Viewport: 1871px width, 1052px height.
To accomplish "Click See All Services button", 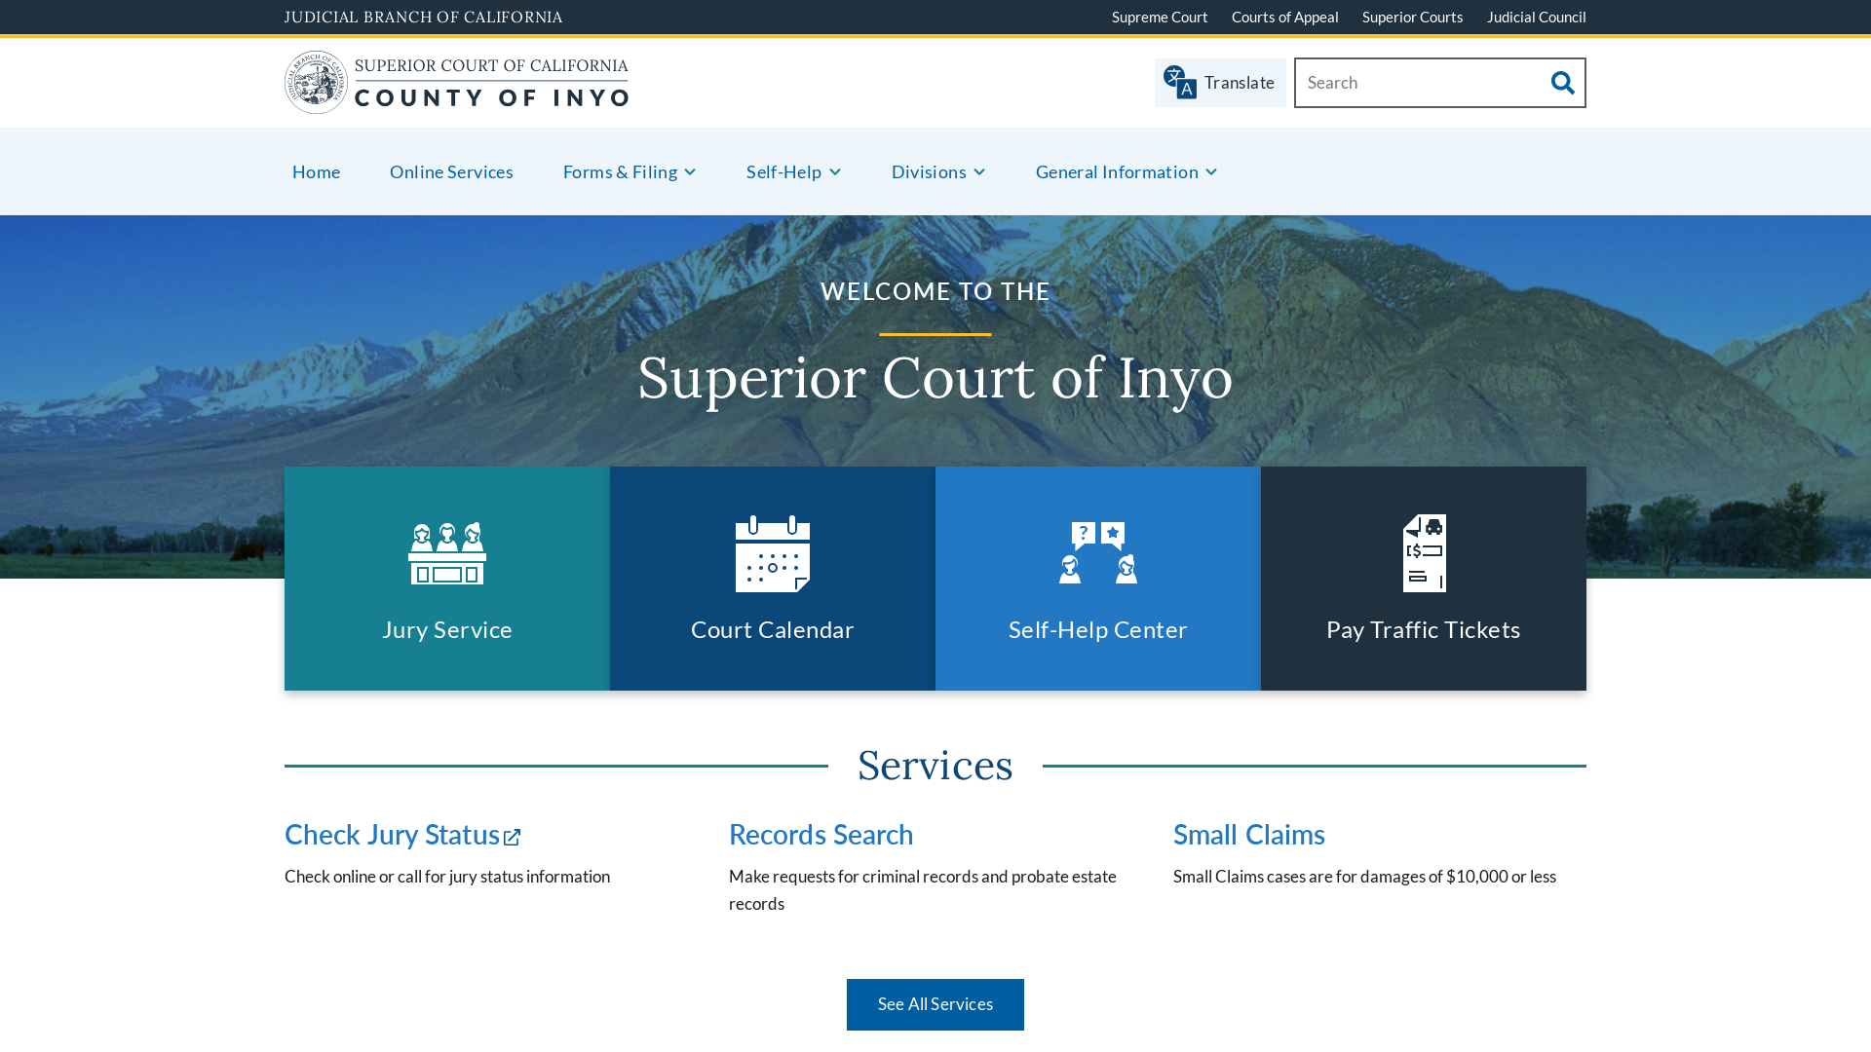I will [x=935, y=1004].
